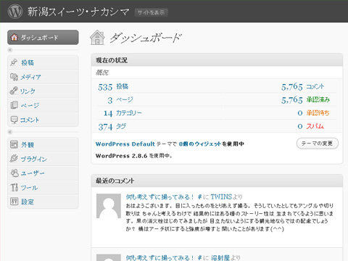This screenshot has height=261, width=348.
Task: Open the 3 pages count link
Action: 110,100
